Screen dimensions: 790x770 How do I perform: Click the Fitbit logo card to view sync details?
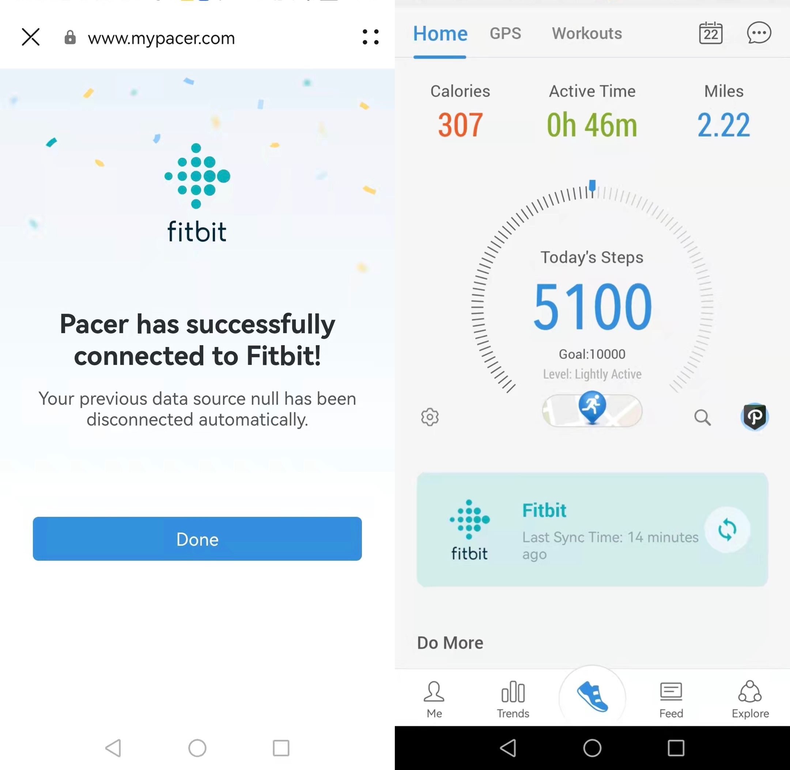(592, 530)
